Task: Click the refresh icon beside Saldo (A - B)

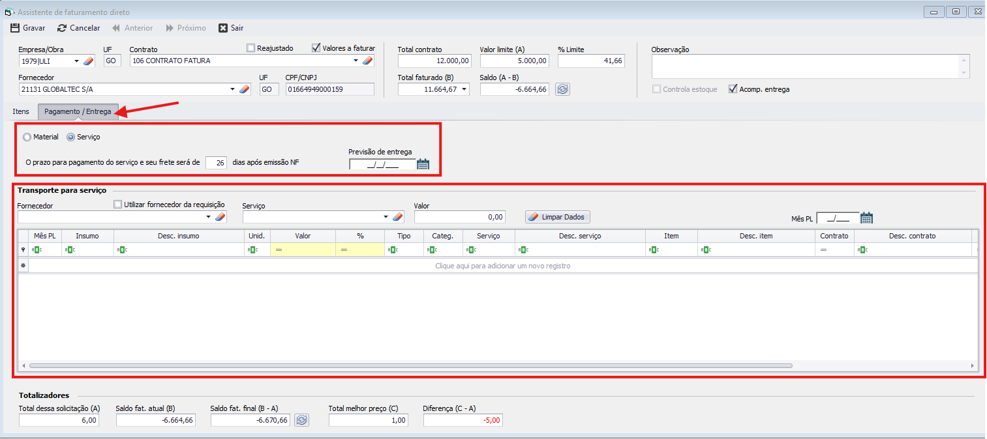Action: (x=562, y=89)
